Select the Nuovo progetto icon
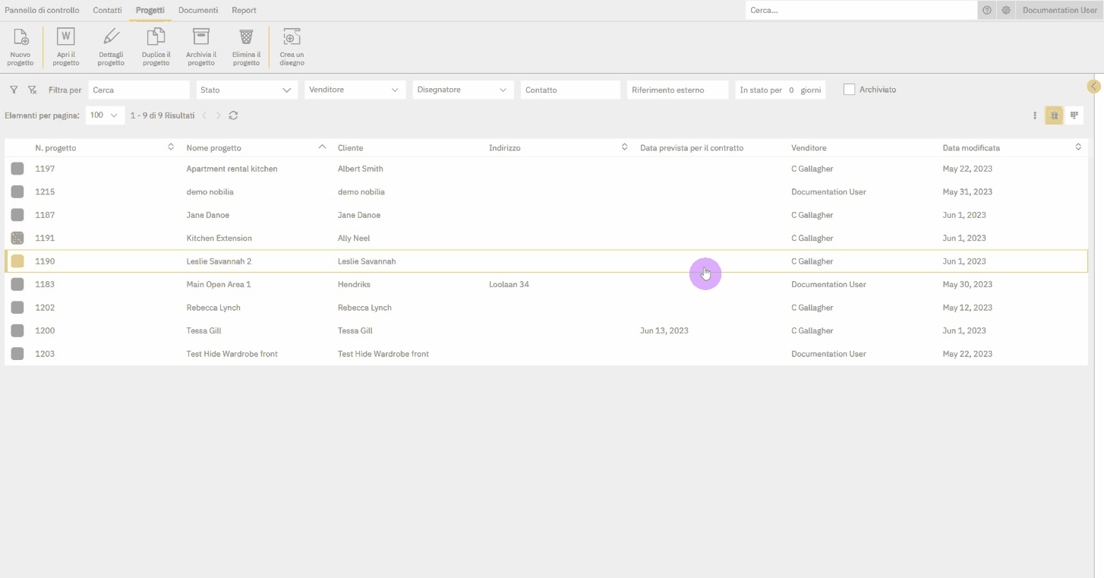This screenshot has height=578, width=1104. pos(20,46)
